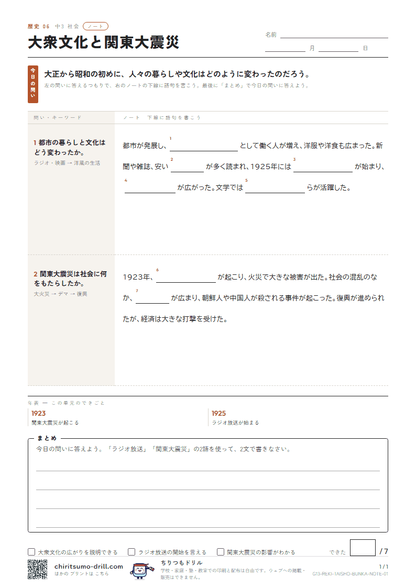
Task: Open chiritsumo-drill.com link
Action: 89,566
